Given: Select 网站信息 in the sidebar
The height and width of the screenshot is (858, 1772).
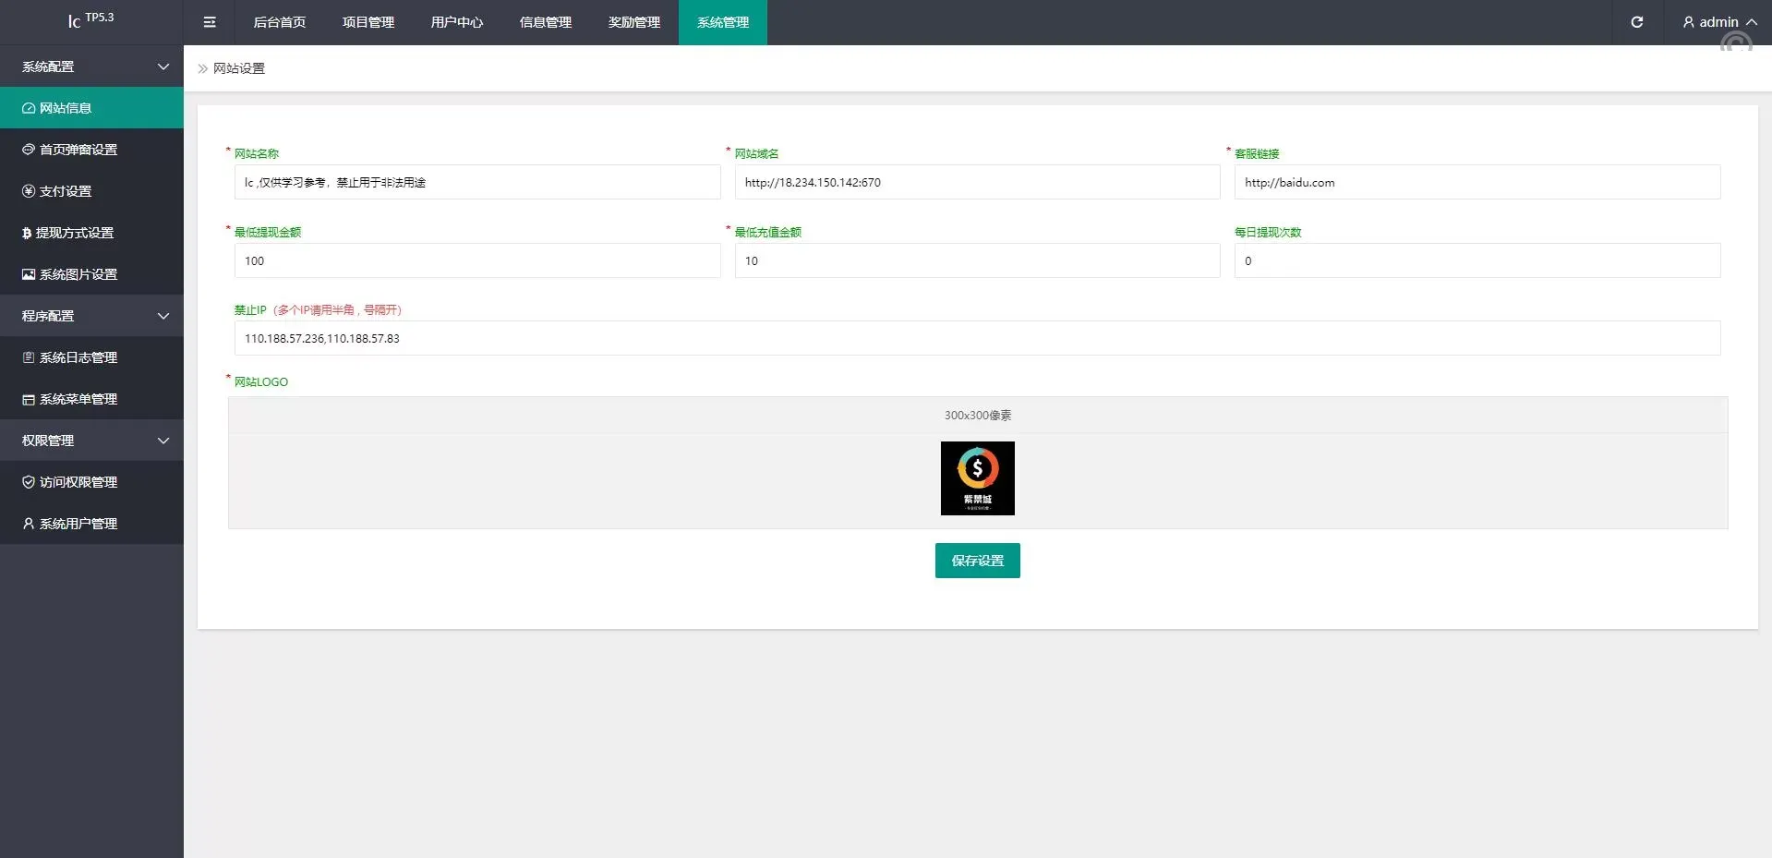Looking at the screenshot, I should click(65, 108).
